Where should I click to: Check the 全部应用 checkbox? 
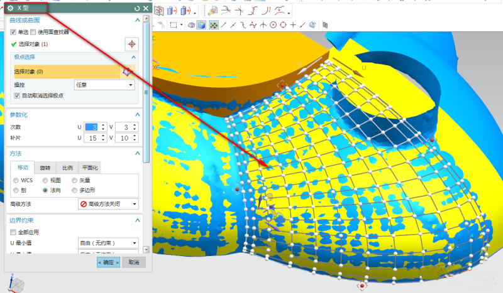click(13, 232)
